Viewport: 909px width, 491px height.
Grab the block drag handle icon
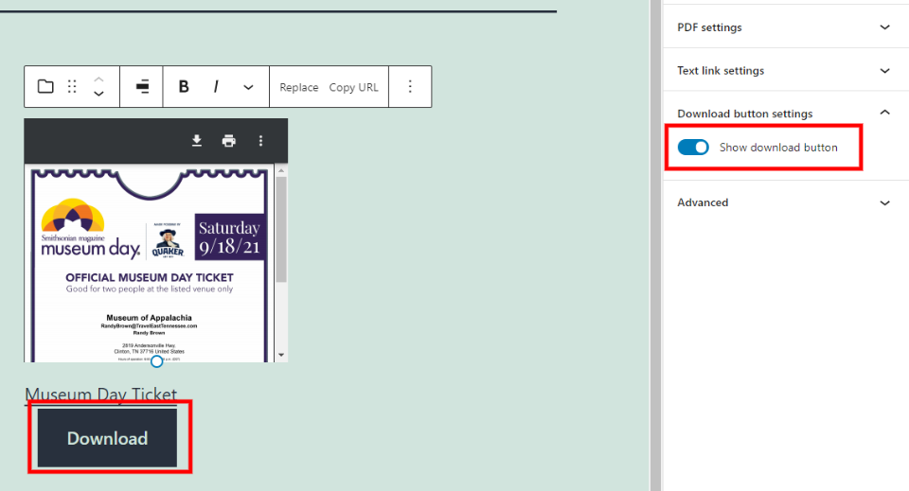pyautogui.click(x=72, y=87)
